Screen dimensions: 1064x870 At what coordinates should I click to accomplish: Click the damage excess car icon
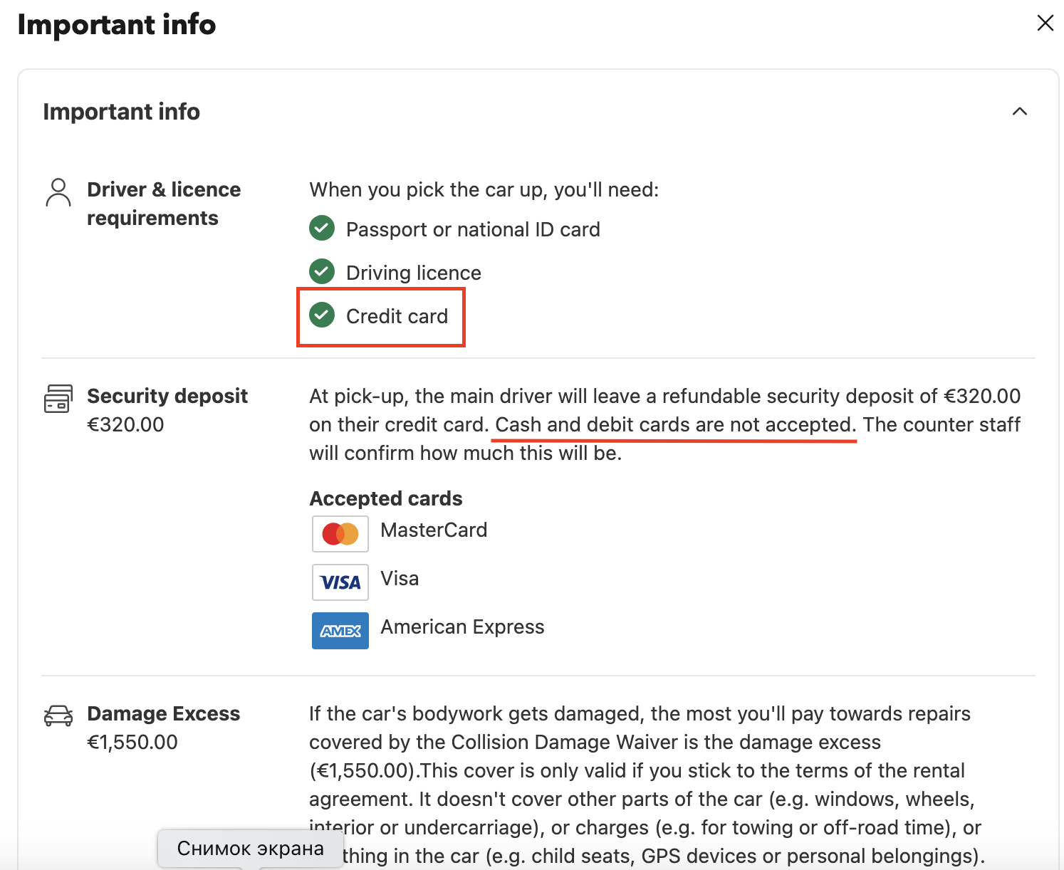pos(58,716)
